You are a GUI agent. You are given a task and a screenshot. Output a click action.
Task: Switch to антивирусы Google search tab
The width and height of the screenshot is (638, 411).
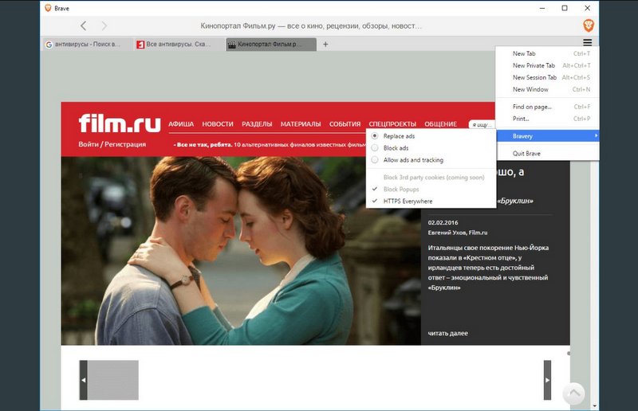87,45
